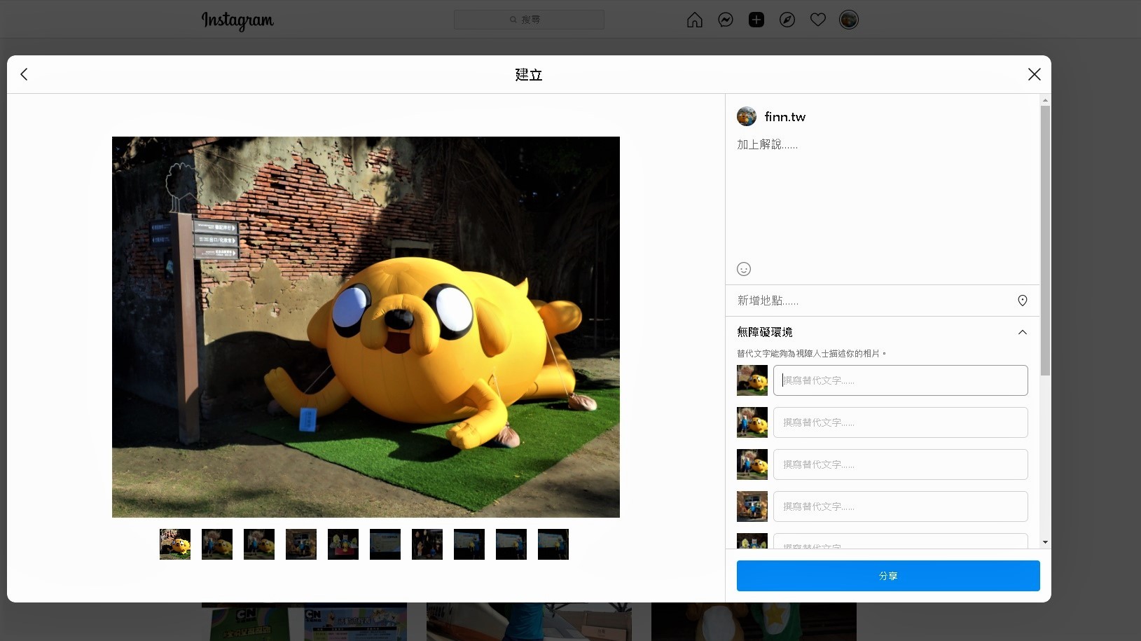Open activity feed heart icon
This screenshot has height=641, width=1141.
(818, 20)
